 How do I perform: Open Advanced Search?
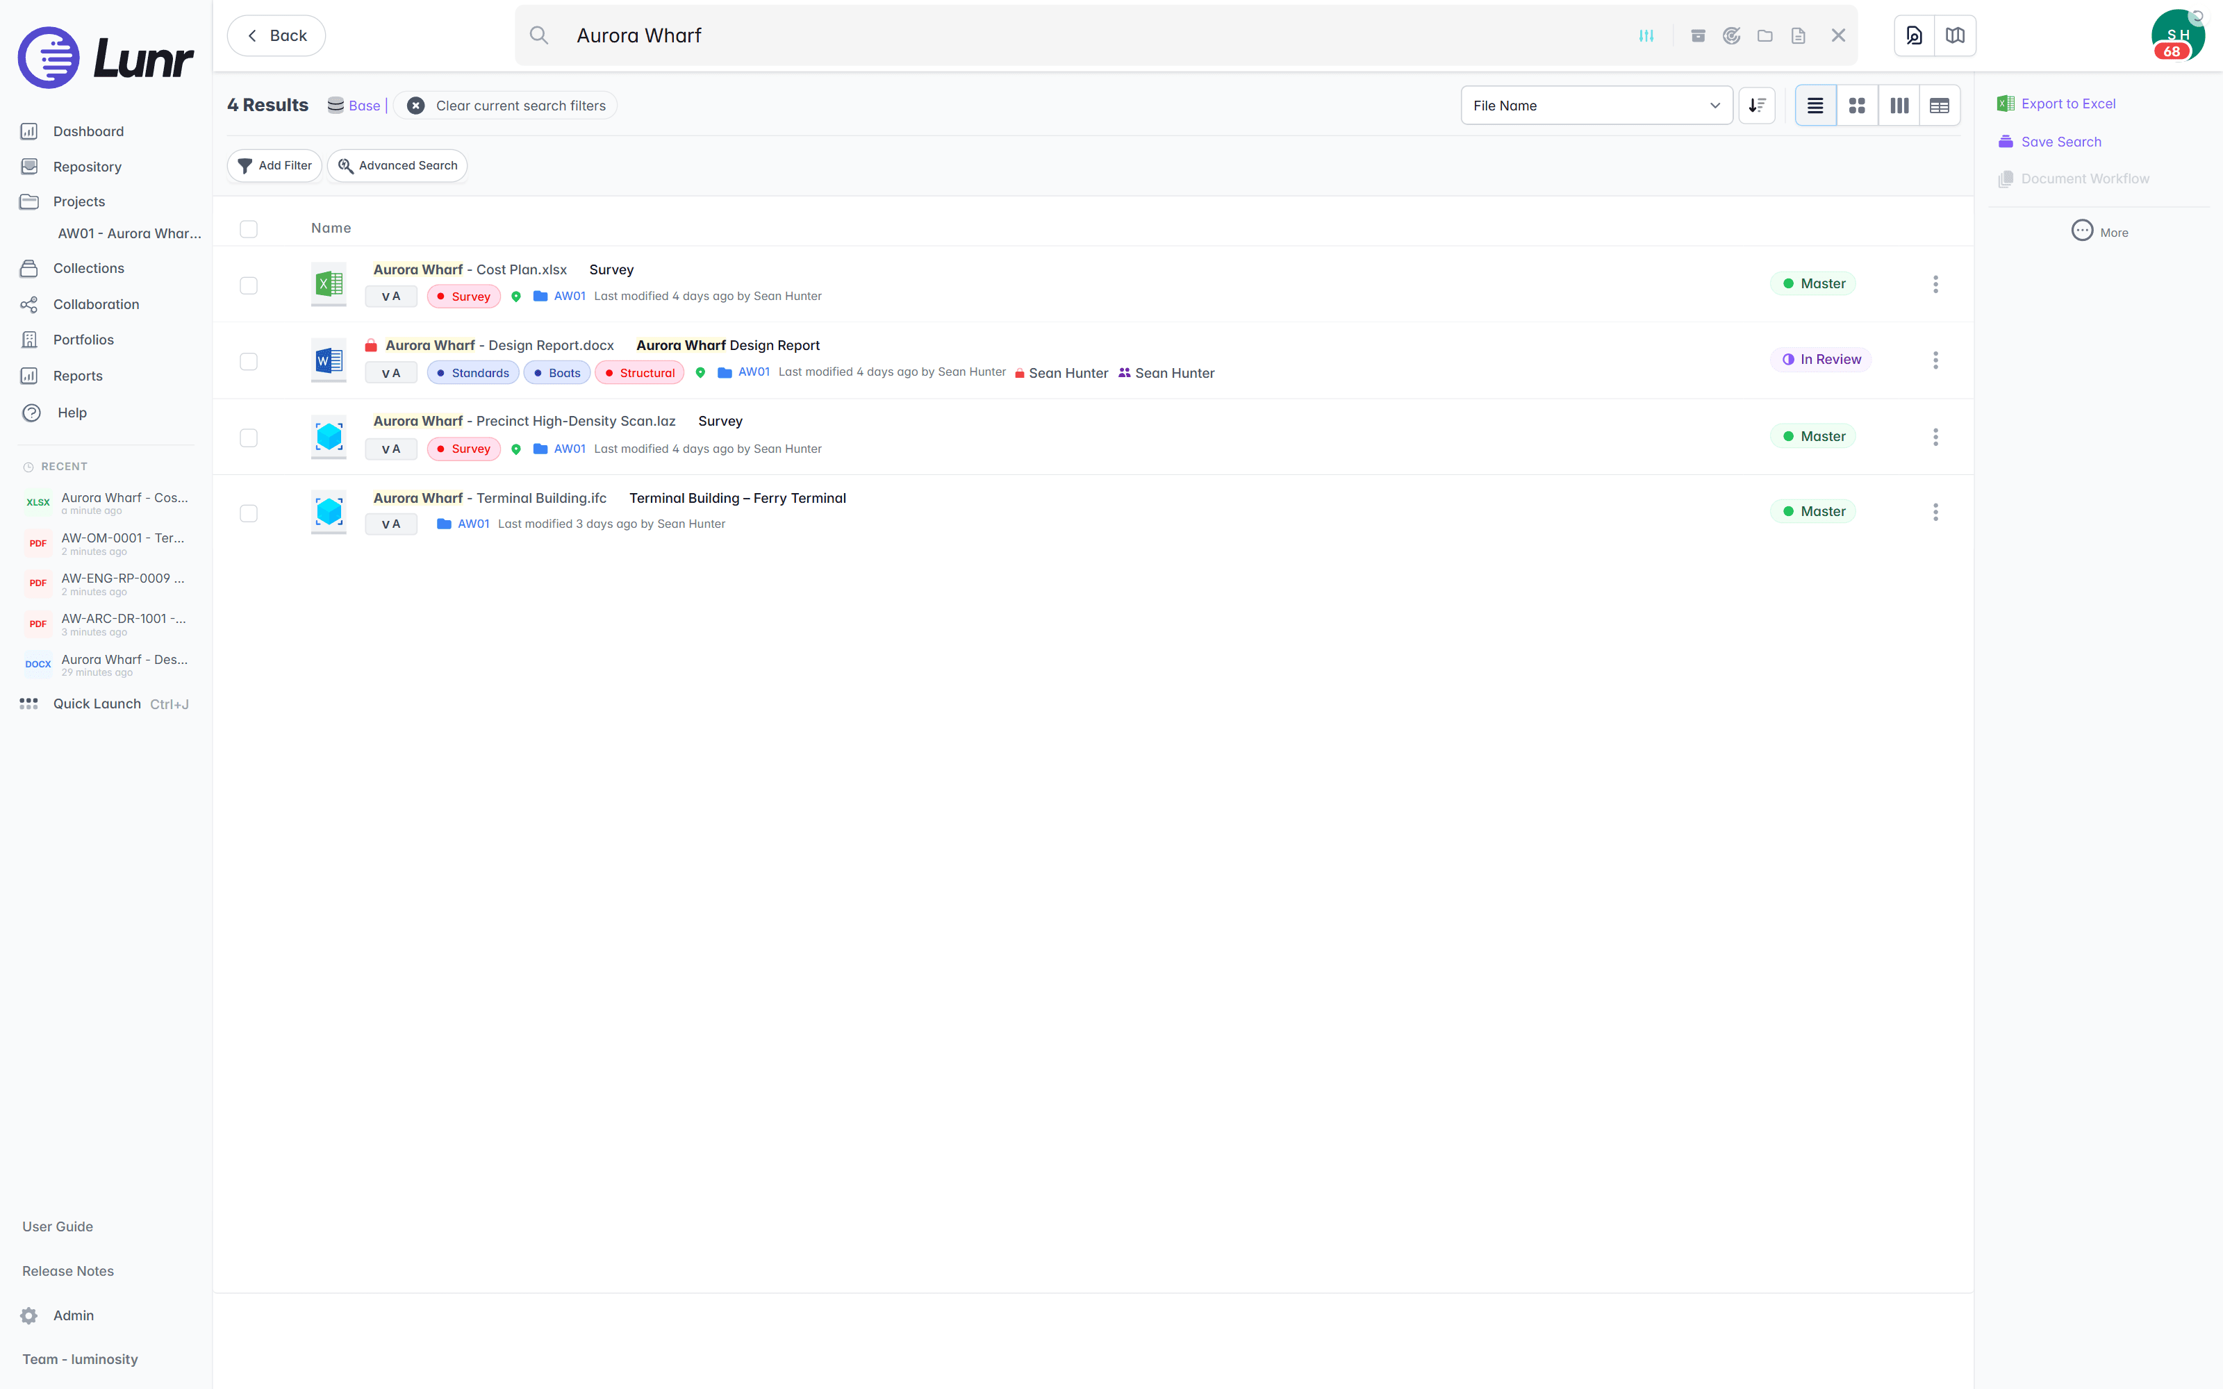[x=398, y=165]
